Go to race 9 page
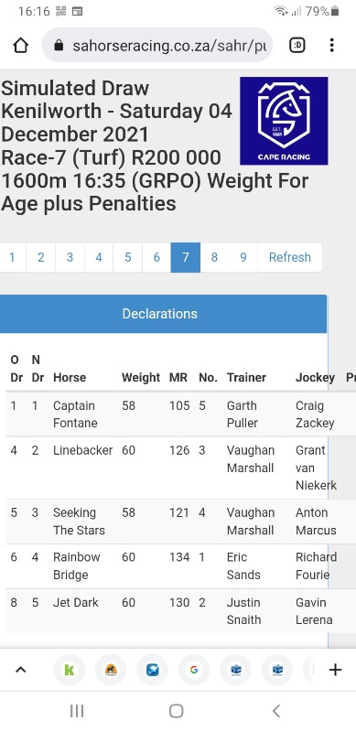 pyautogui.click(x=243, y=257)
